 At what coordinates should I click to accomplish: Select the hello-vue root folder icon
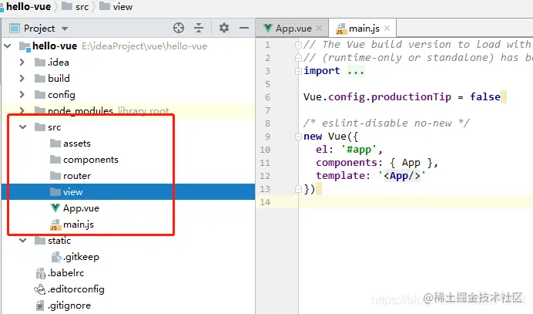25,46
